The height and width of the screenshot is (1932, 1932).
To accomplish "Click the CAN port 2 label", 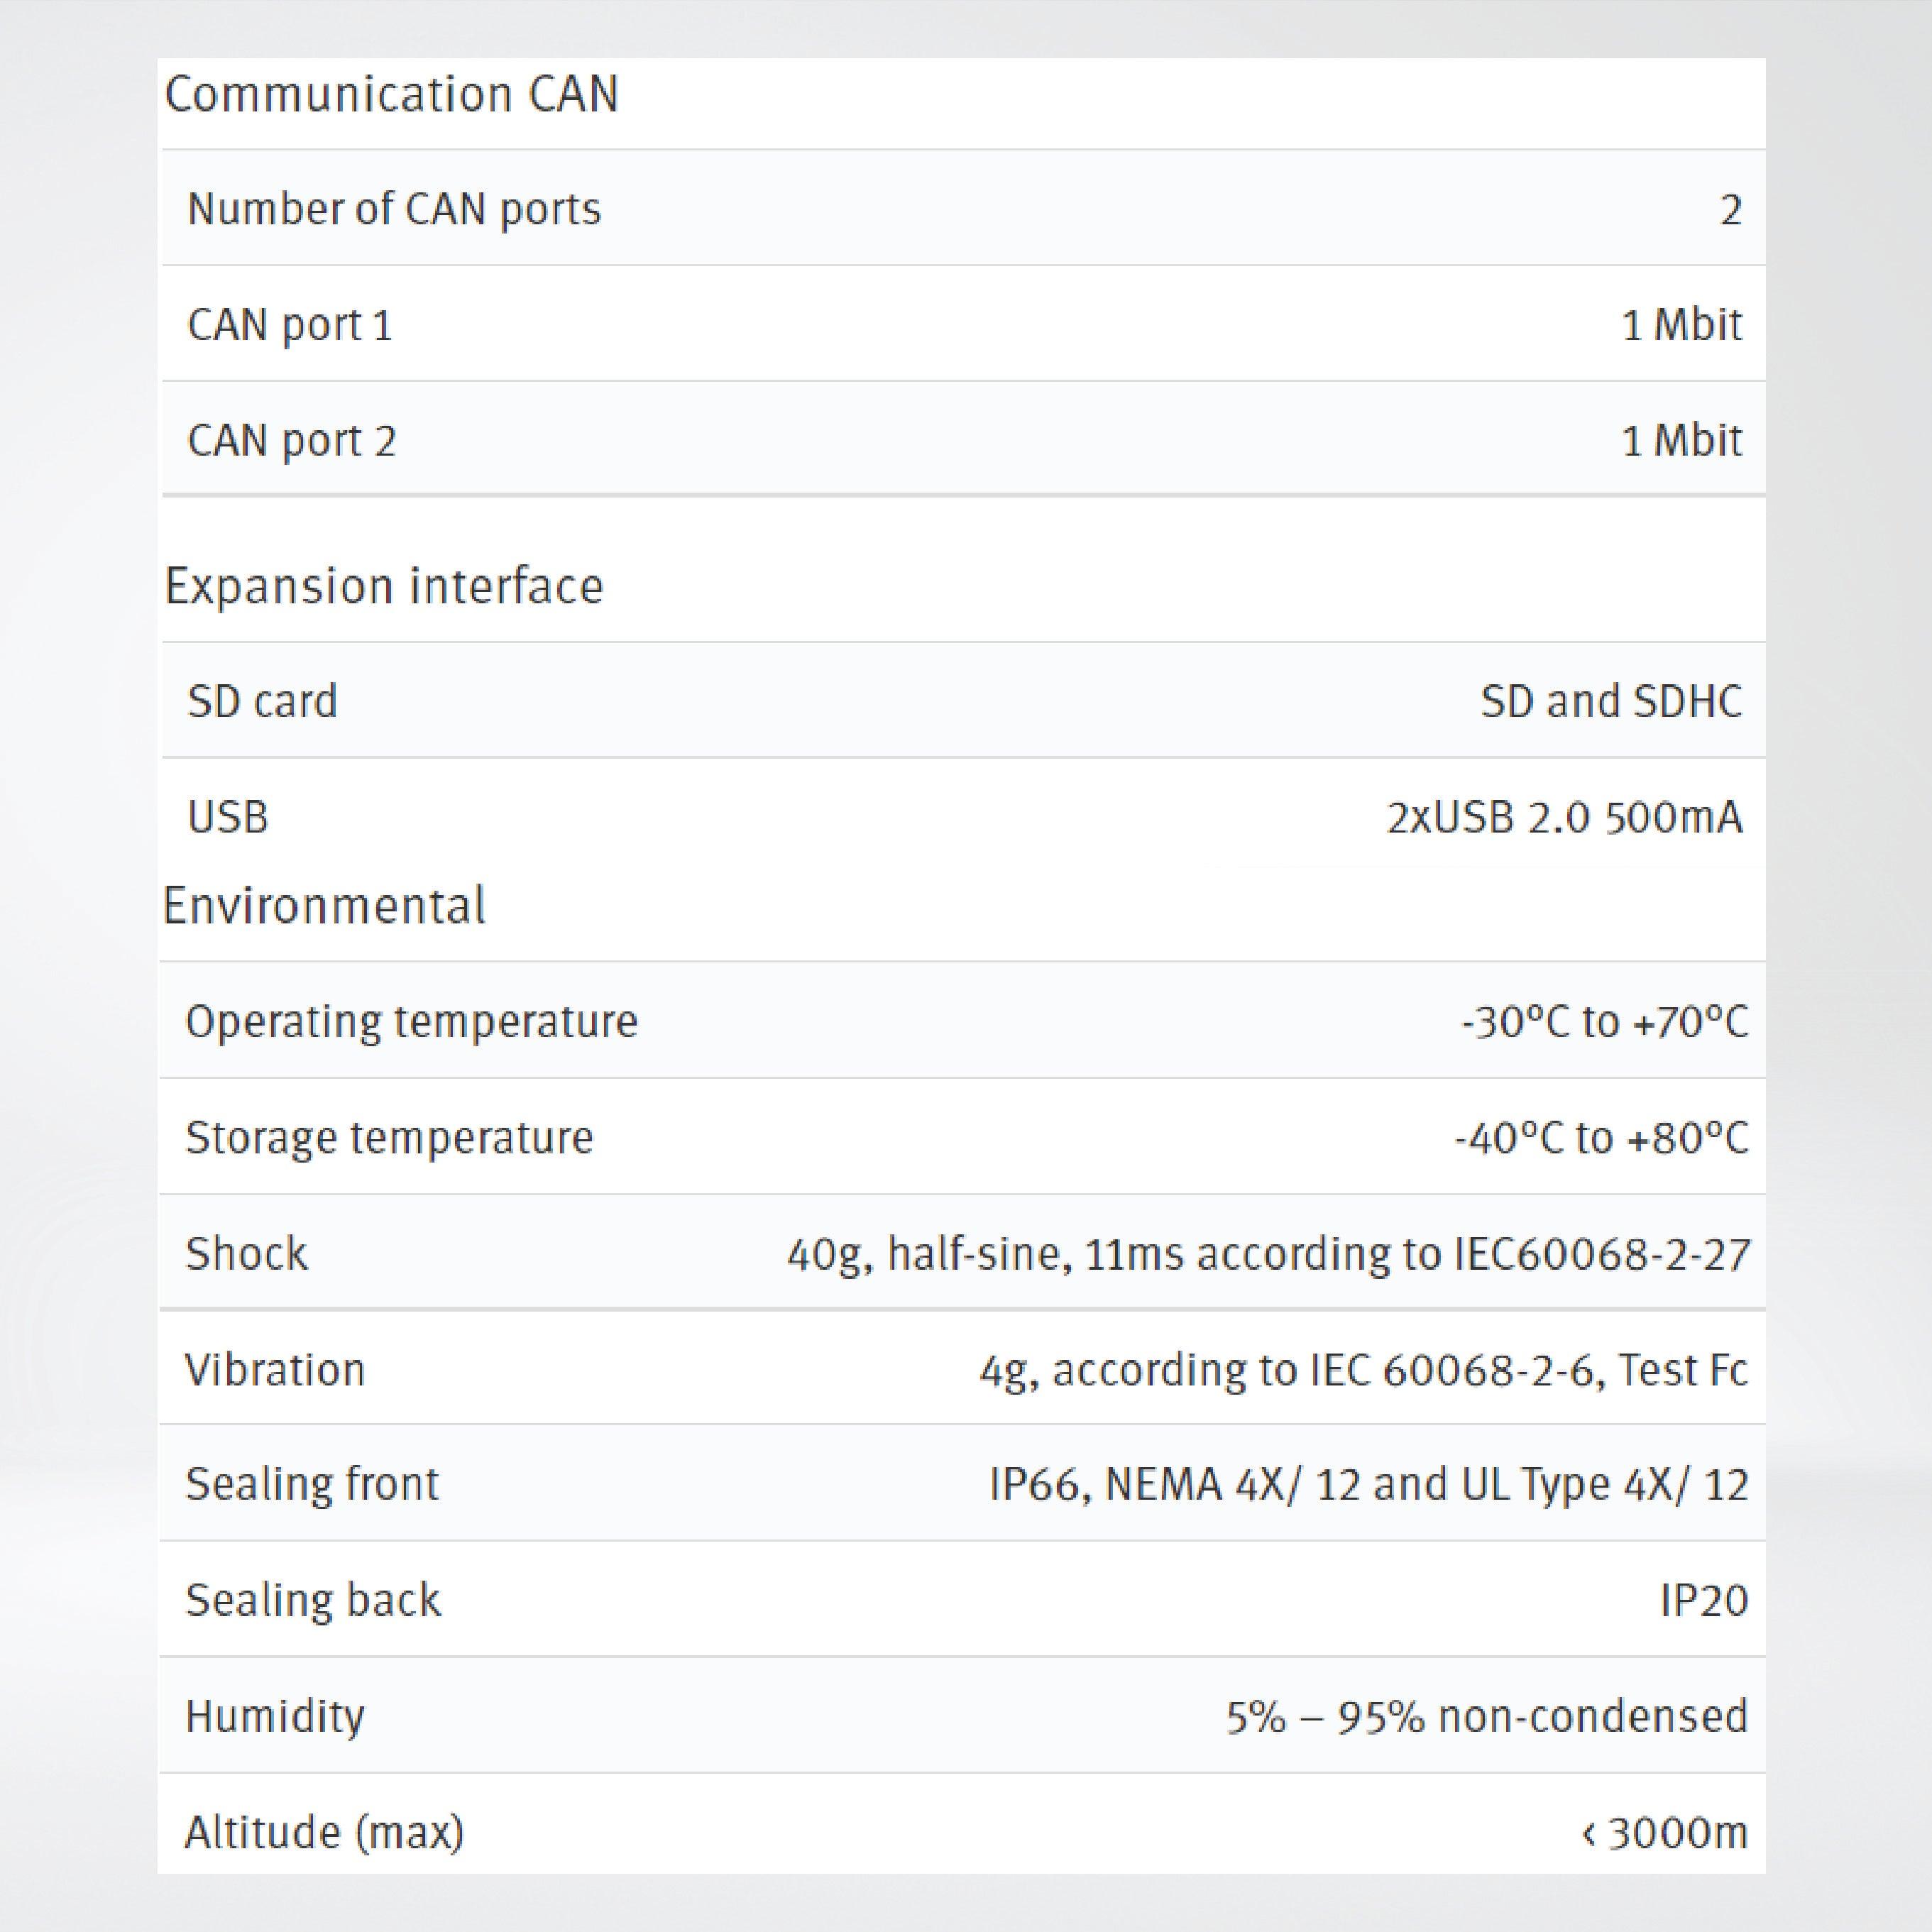I will tap(292, 441).
